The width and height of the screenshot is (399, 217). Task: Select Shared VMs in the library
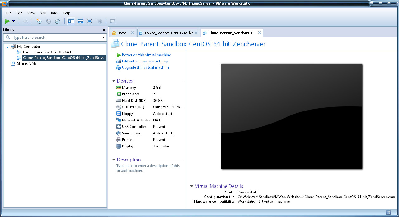[x=27, y=63]
